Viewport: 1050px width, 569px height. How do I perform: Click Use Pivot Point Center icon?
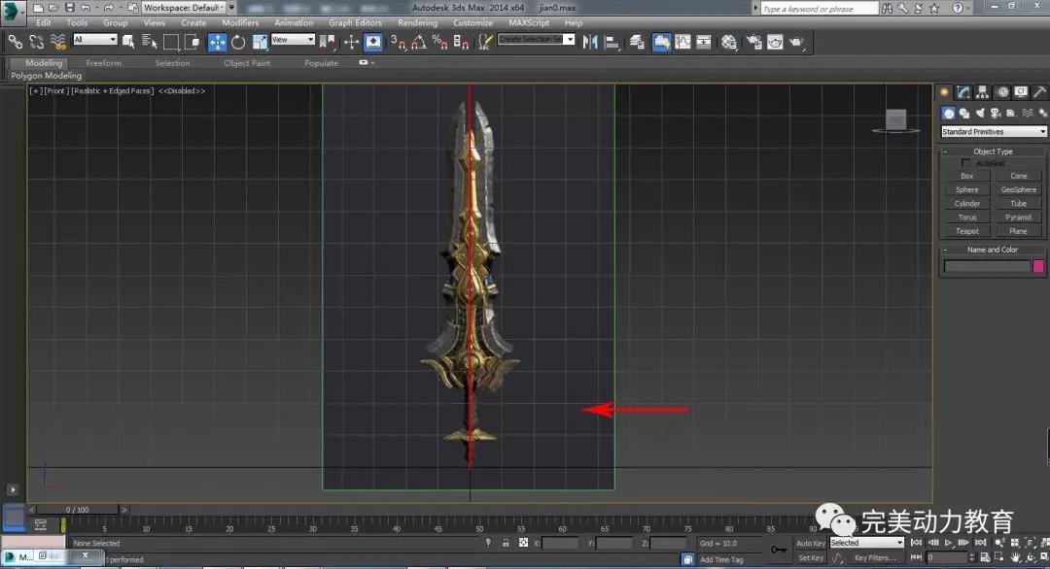coord(329,42)
